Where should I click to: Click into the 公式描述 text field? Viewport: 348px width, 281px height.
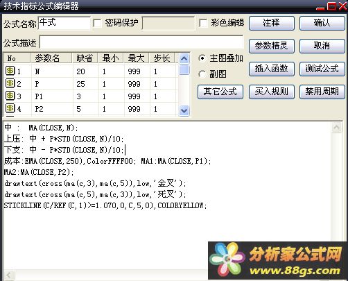(x=141, y=42)
